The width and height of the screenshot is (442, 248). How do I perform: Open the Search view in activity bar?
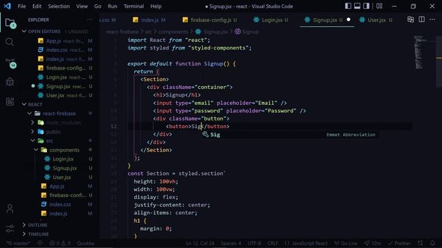pos(10,42)
